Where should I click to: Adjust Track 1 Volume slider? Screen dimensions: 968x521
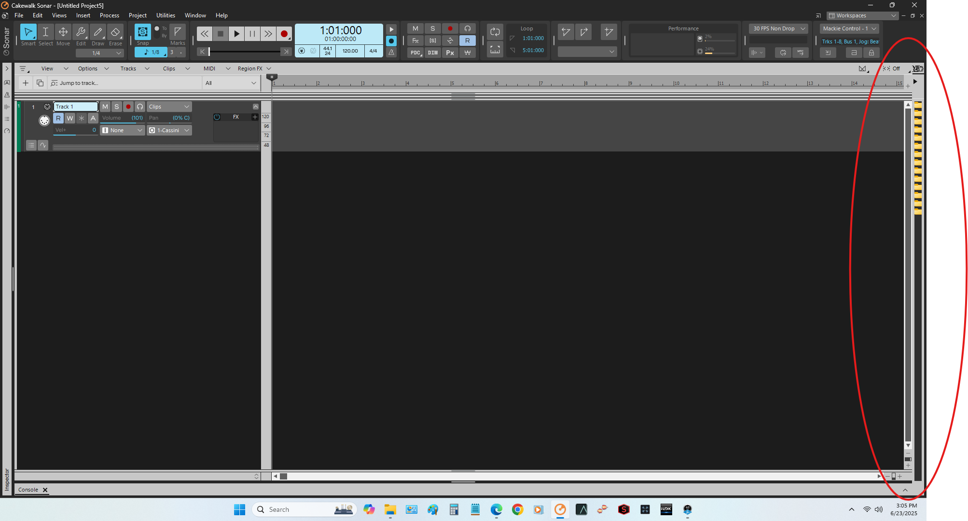(123, 118)
